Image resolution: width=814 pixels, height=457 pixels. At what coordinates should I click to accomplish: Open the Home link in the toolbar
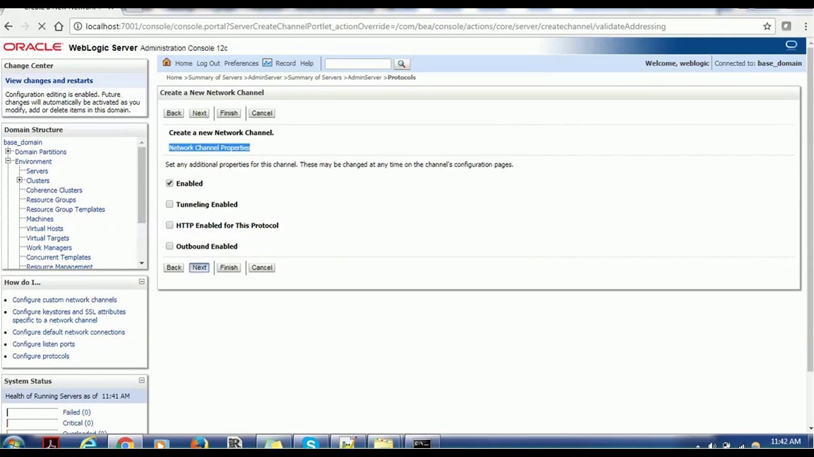pos(183,63)
